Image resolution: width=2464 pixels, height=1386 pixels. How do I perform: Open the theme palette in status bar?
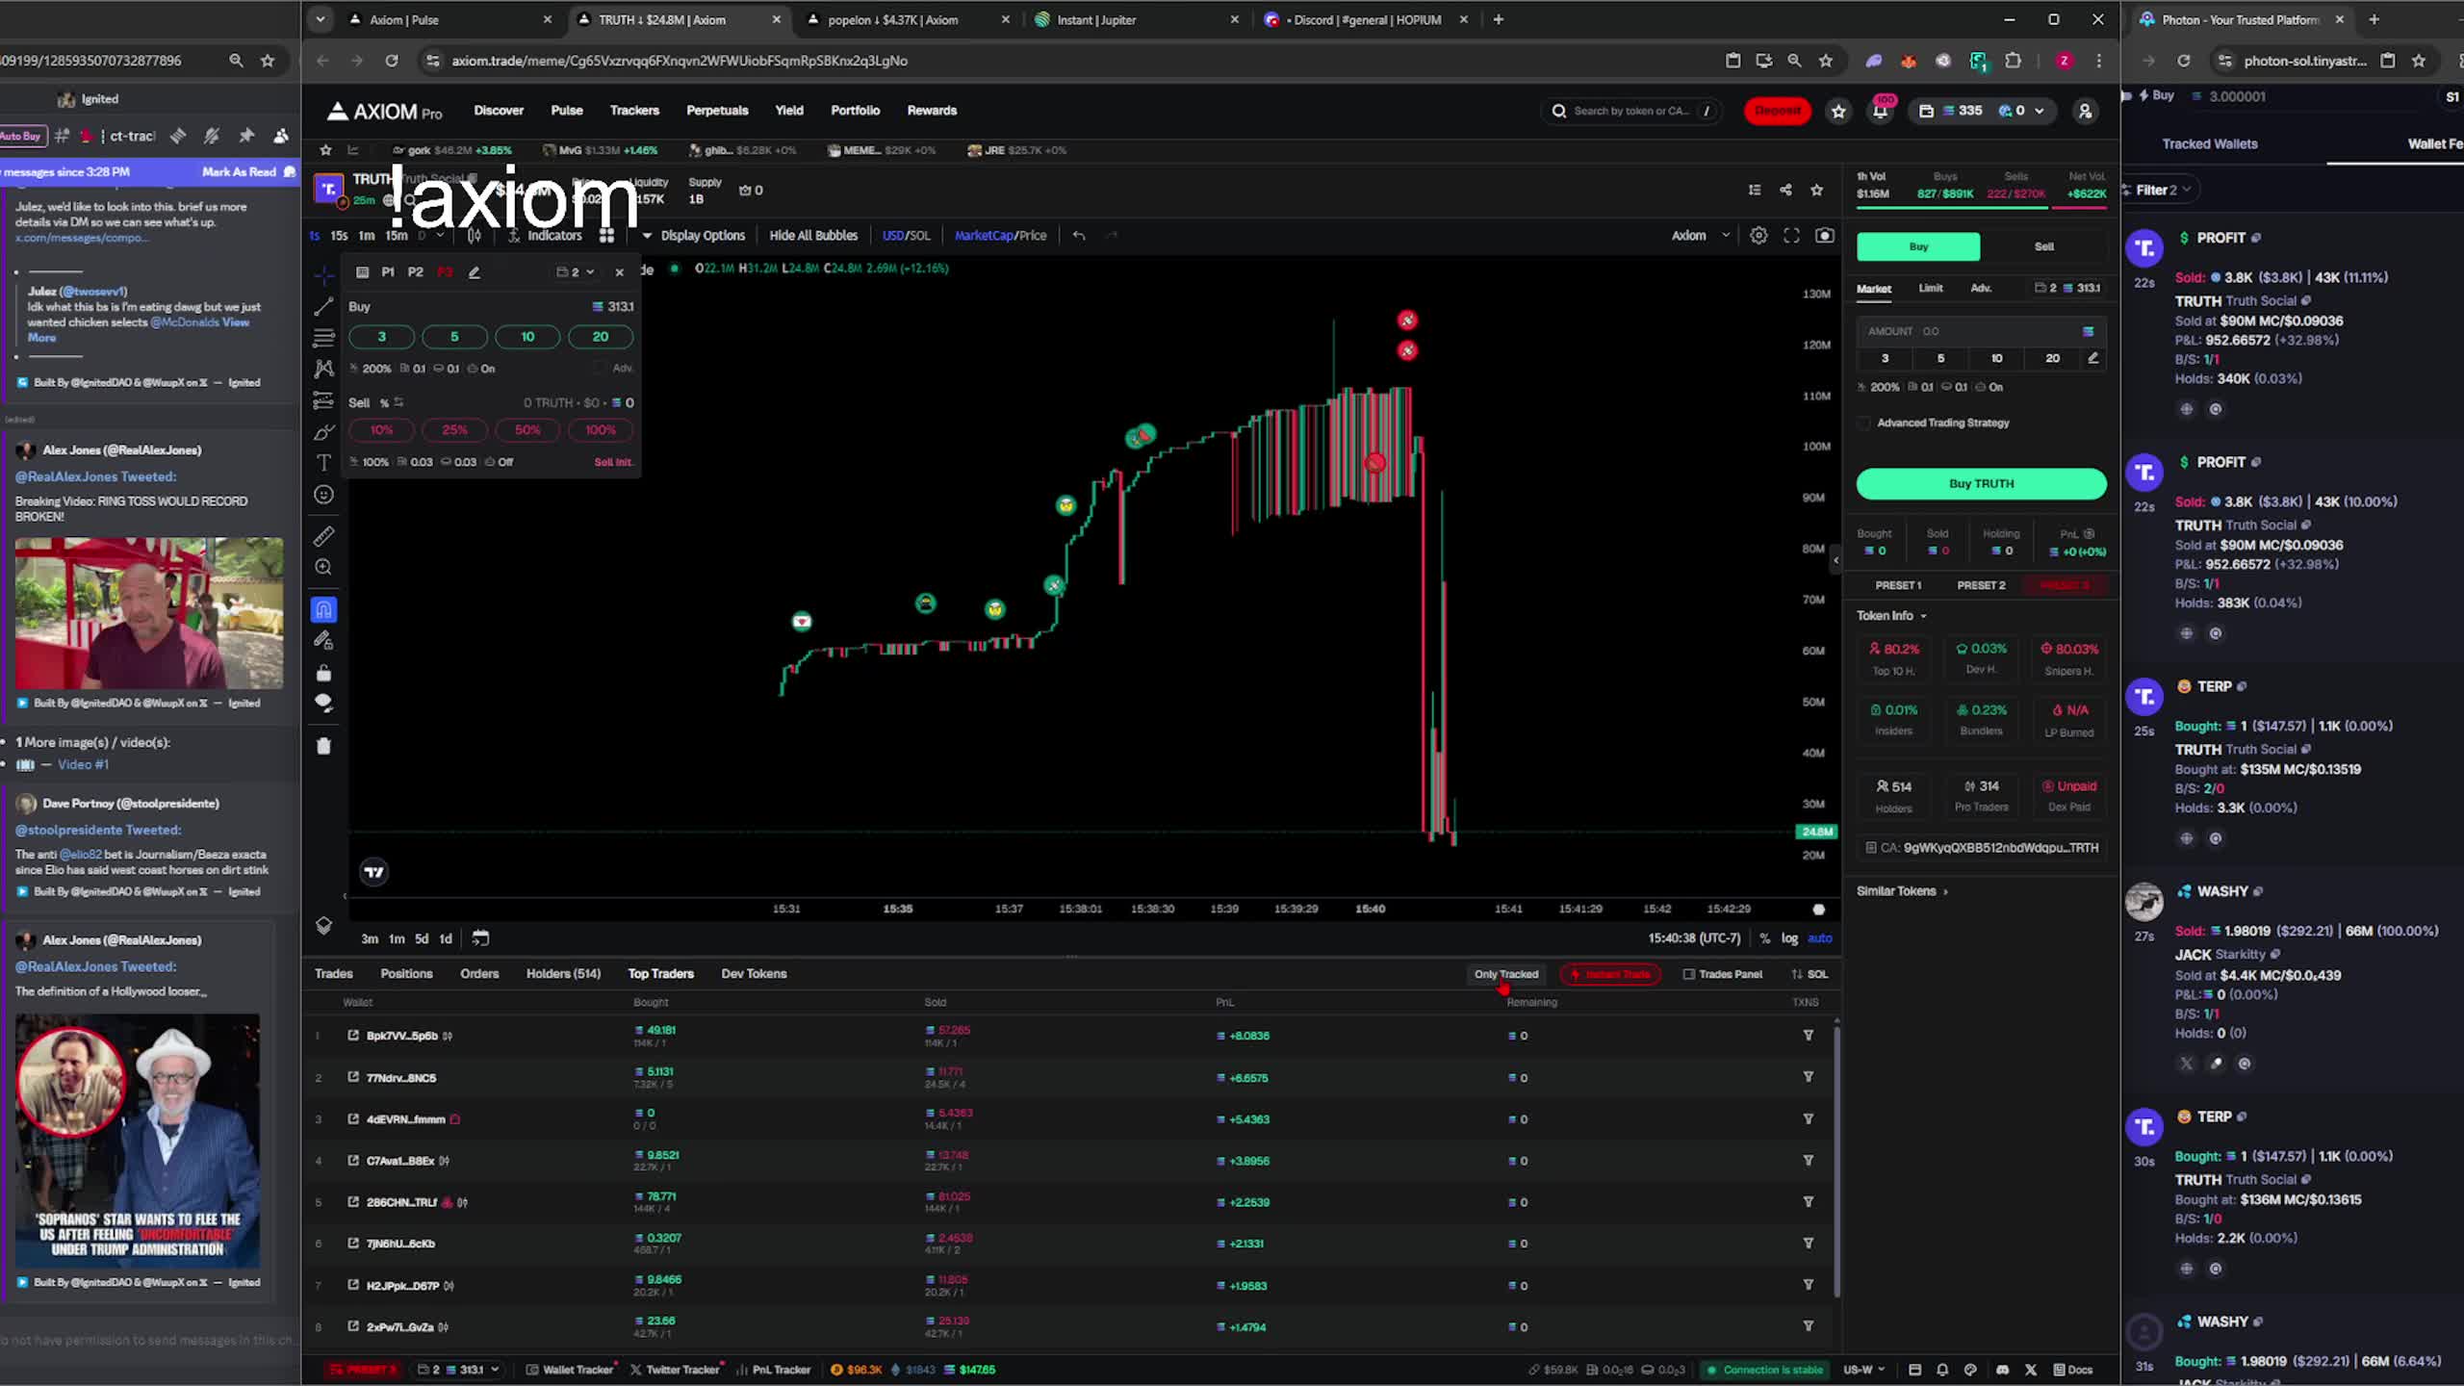point(1970,1370)
